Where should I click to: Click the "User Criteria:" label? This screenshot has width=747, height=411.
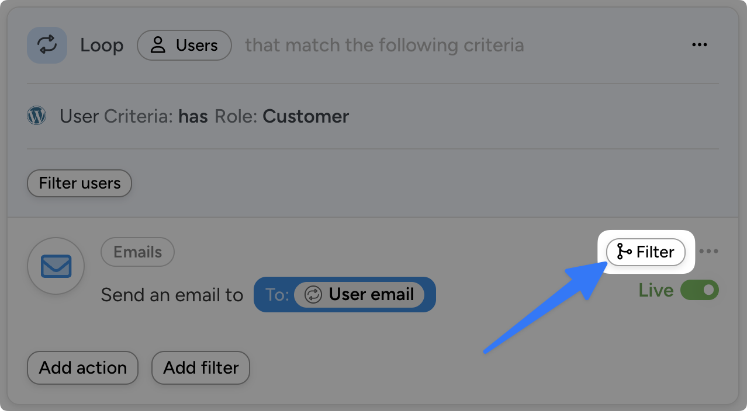coord(116,116)
